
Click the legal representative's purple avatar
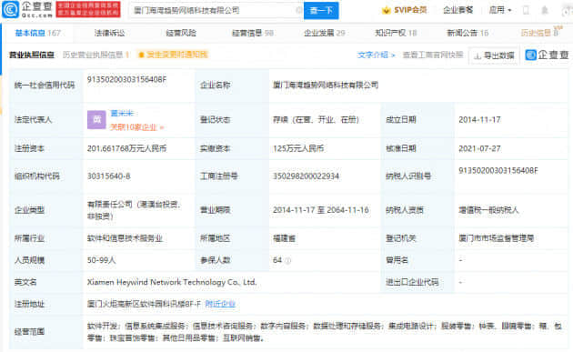coord(96,119)
